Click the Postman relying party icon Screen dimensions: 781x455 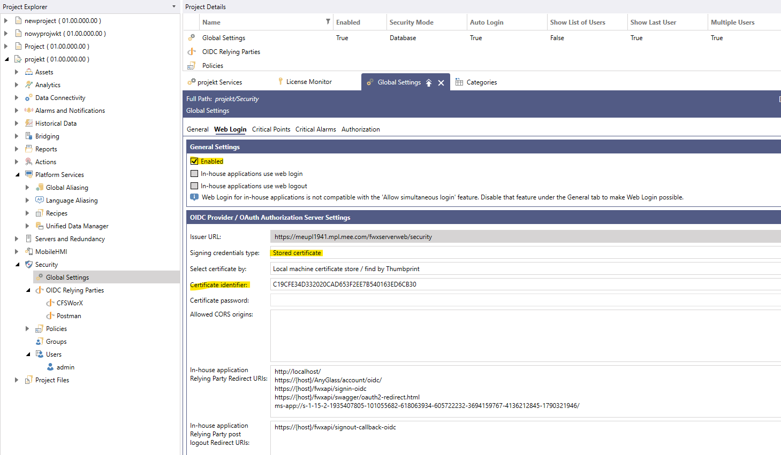(x=50, y=316)
